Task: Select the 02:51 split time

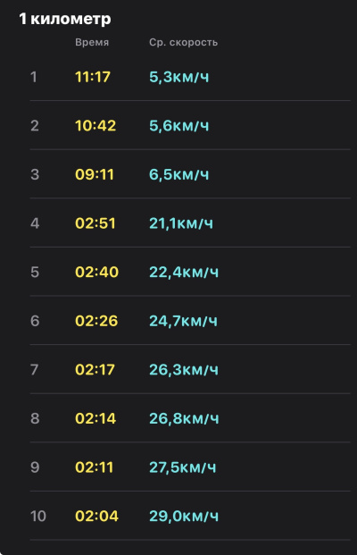Action: click(x=95, y=223)
